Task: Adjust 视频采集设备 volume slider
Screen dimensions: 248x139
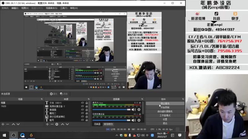Action: point(112,120)
